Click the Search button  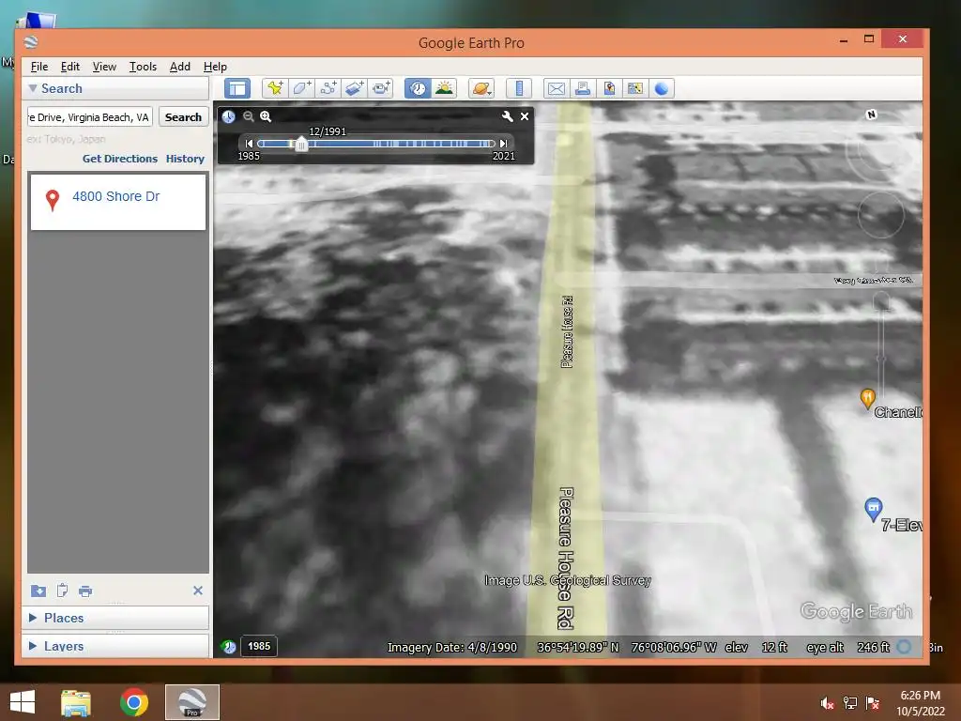coord(183,117)
